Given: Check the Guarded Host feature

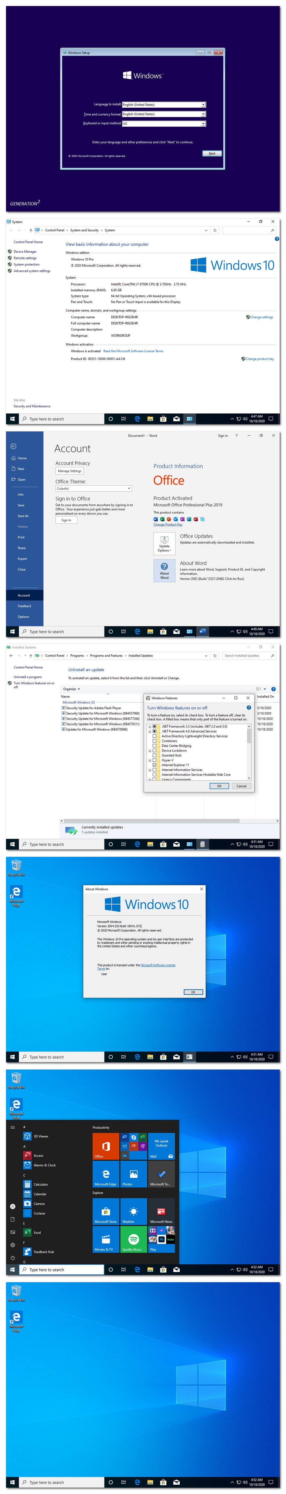Looking at the screenshot, I should click(154, 755).
